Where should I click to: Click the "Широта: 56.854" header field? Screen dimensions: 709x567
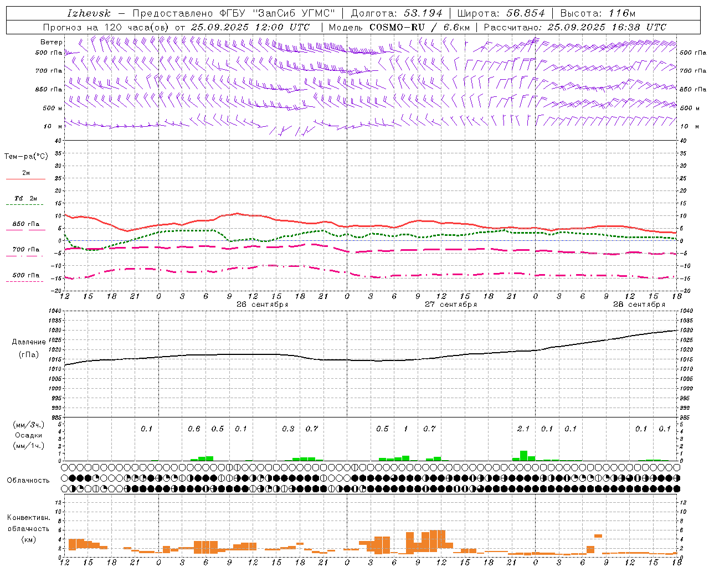coord(501,13)
